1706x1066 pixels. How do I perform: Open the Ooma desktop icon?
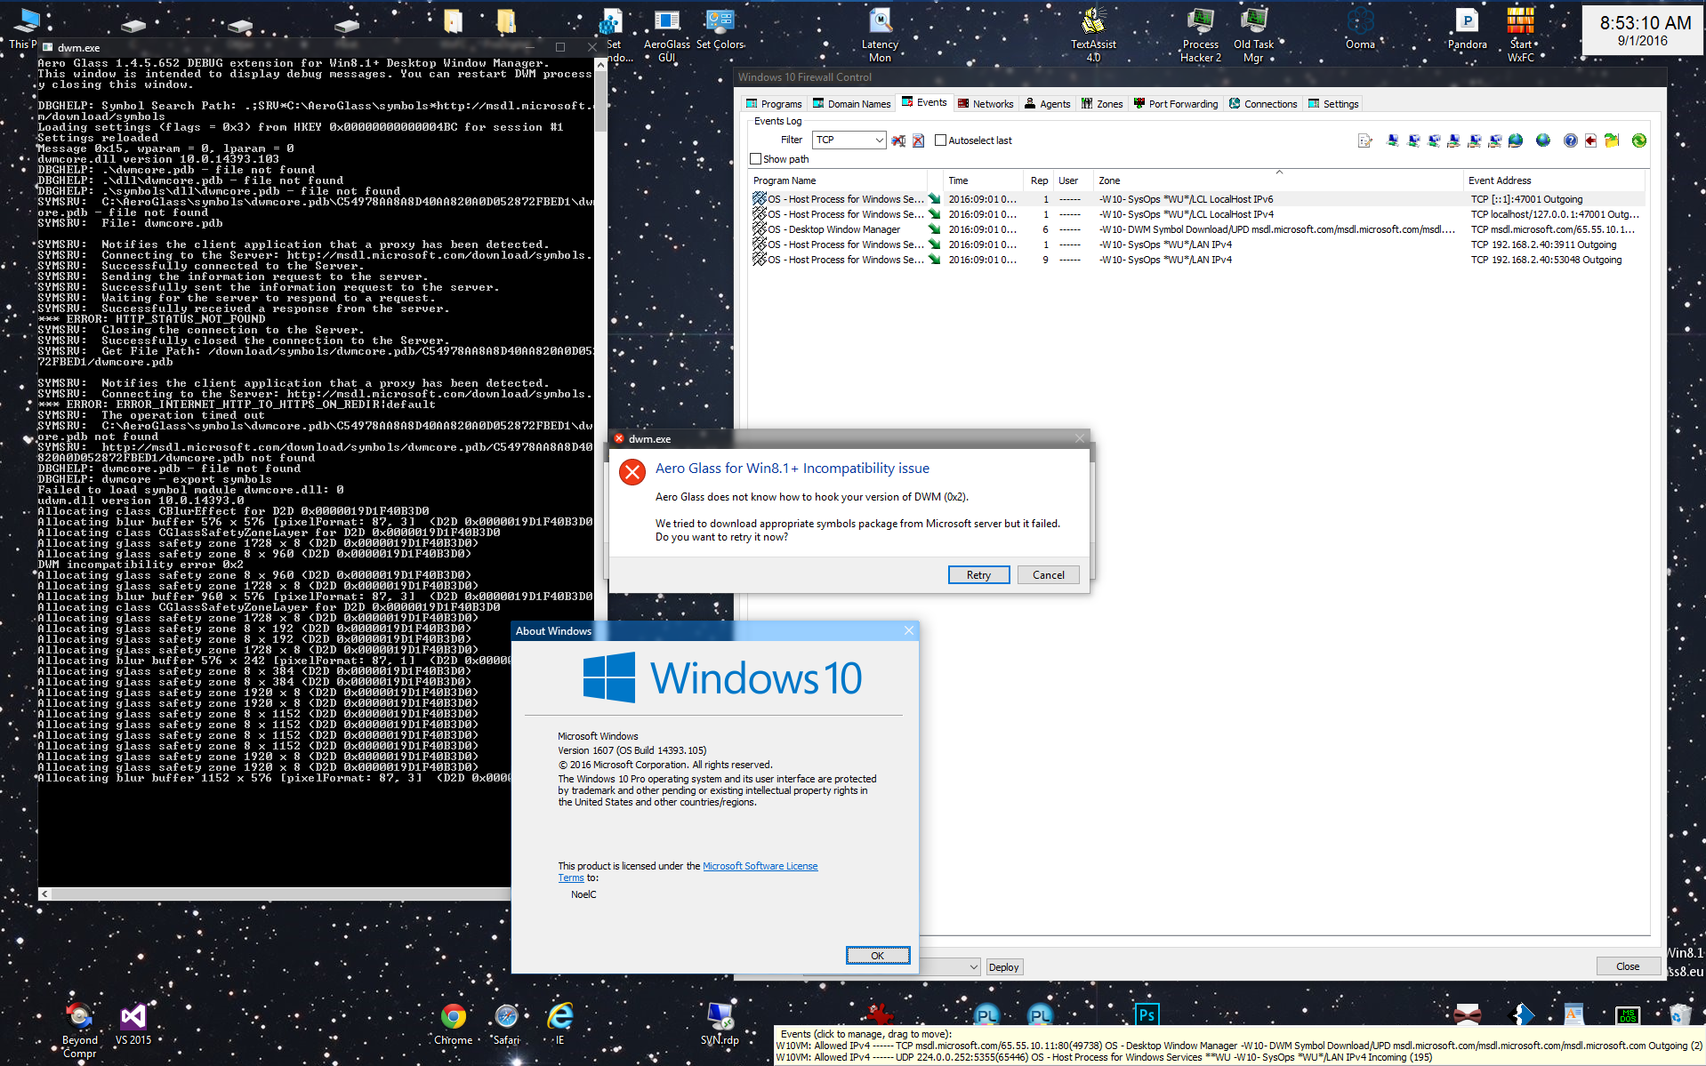click(x=1360, y=29)
